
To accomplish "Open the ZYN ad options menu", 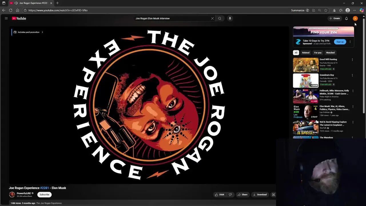I will point(350,42).
